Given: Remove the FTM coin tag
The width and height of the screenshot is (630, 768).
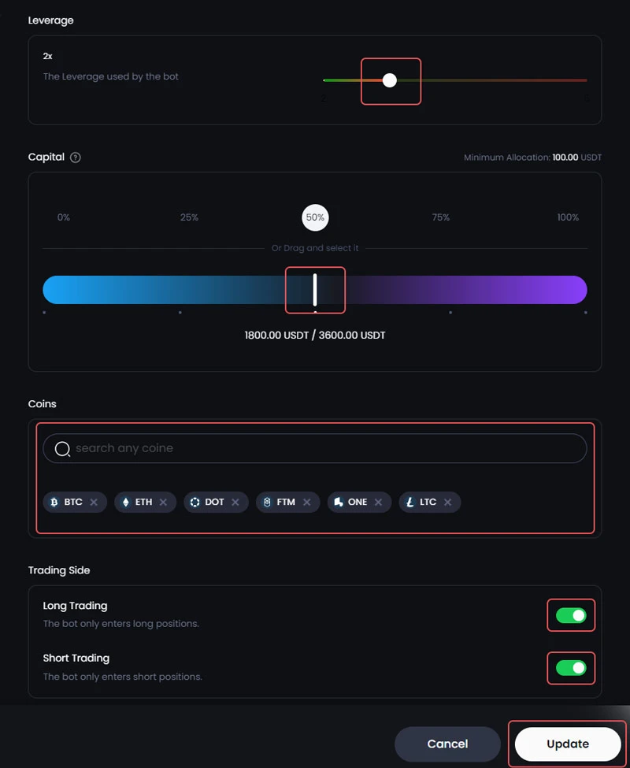Looking at the screenshot, I should click(307, 502).
